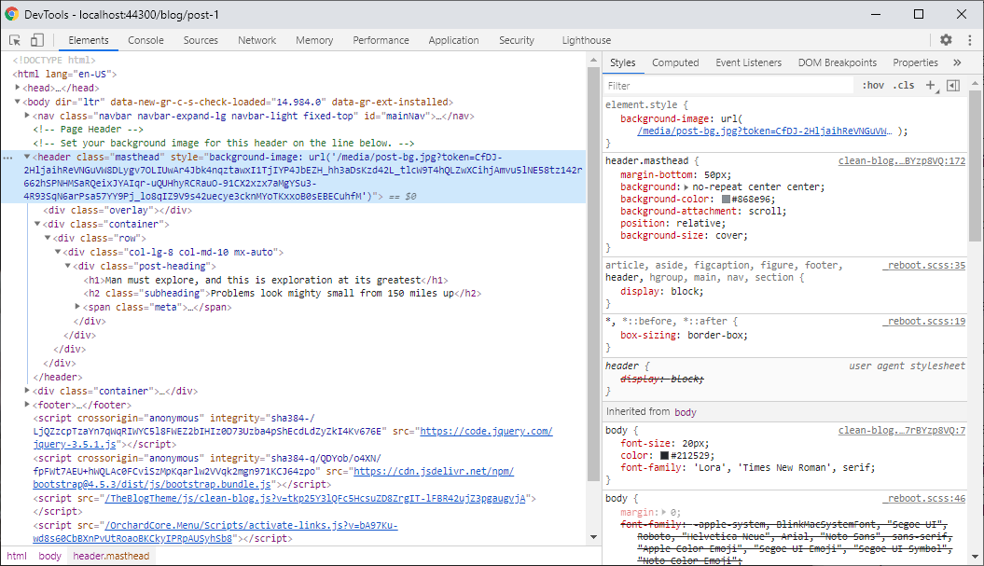This screenshot has width=984, height=566.
Task: Collapse the div container node inside header
Action: [x=37, y=224]
